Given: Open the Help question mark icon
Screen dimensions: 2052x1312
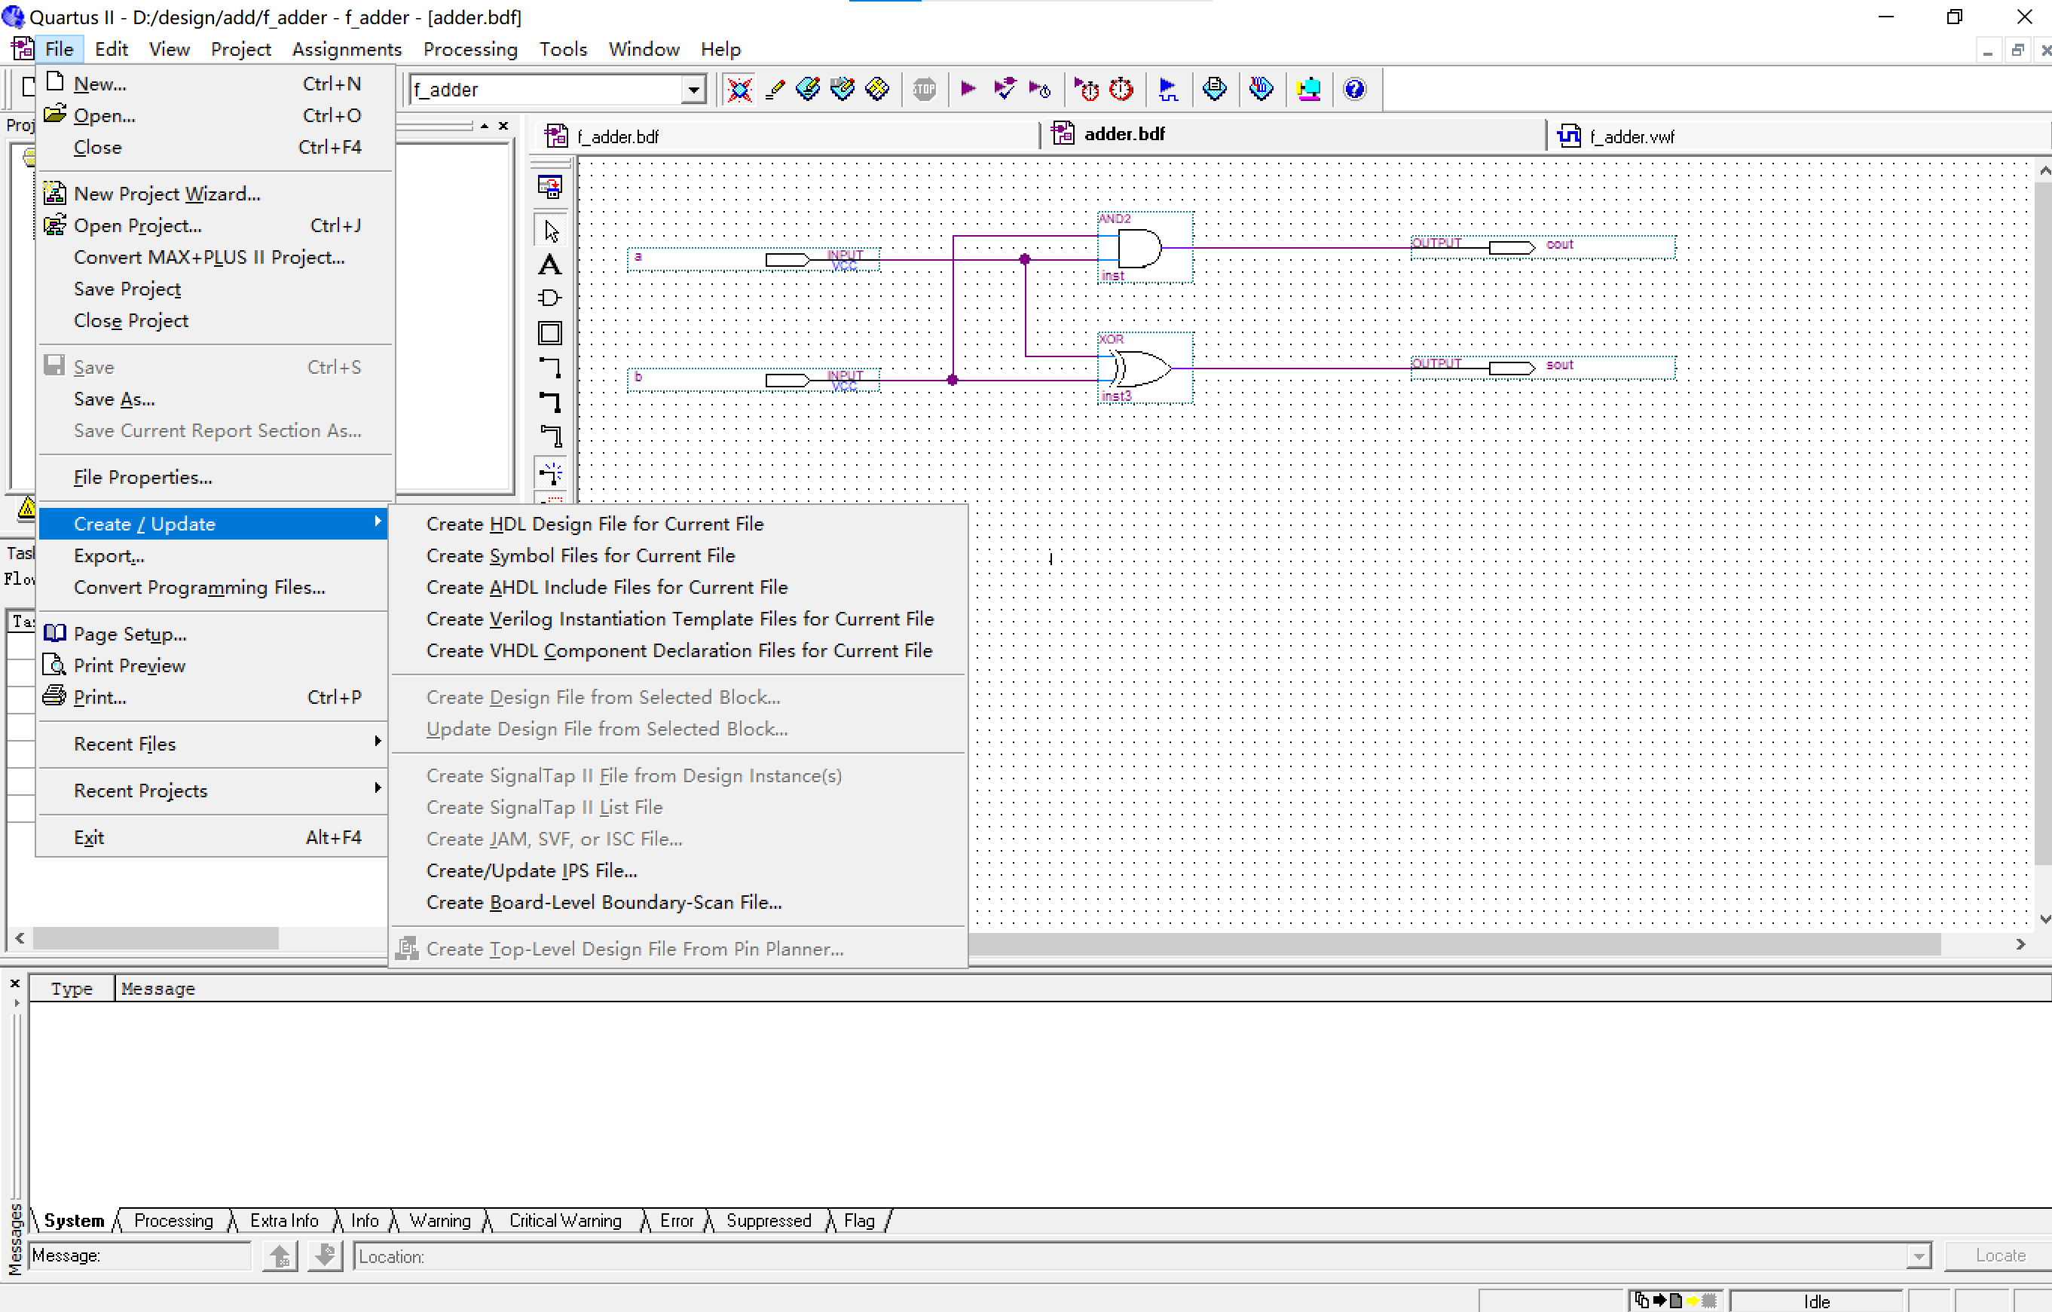Looking at the screenshot, I should point(1354,89).
